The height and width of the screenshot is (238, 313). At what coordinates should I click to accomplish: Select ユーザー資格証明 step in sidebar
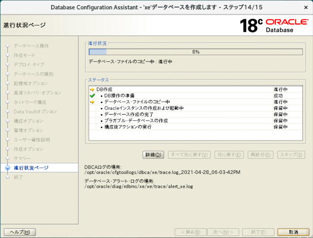(x=32, y=140)
